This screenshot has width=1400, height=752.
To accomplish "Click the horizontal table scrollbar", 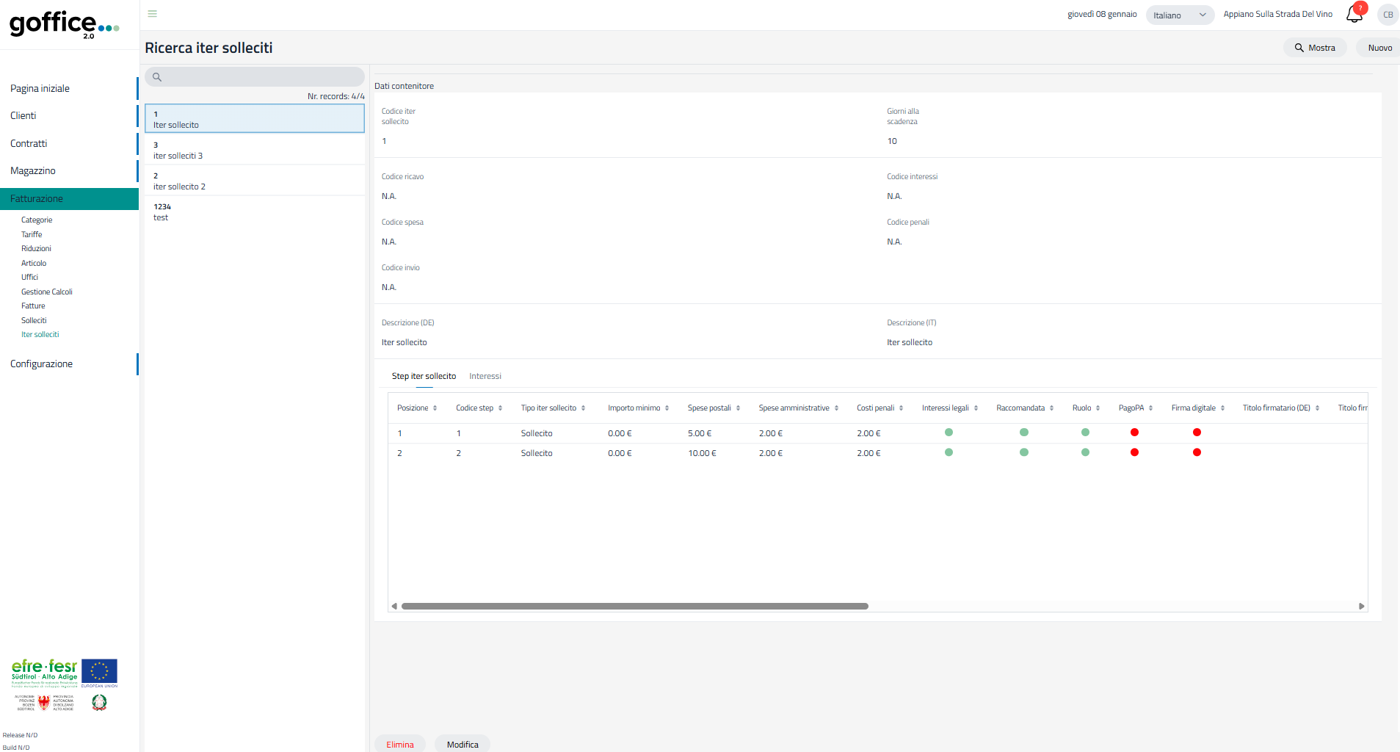I will pos(634,607).
